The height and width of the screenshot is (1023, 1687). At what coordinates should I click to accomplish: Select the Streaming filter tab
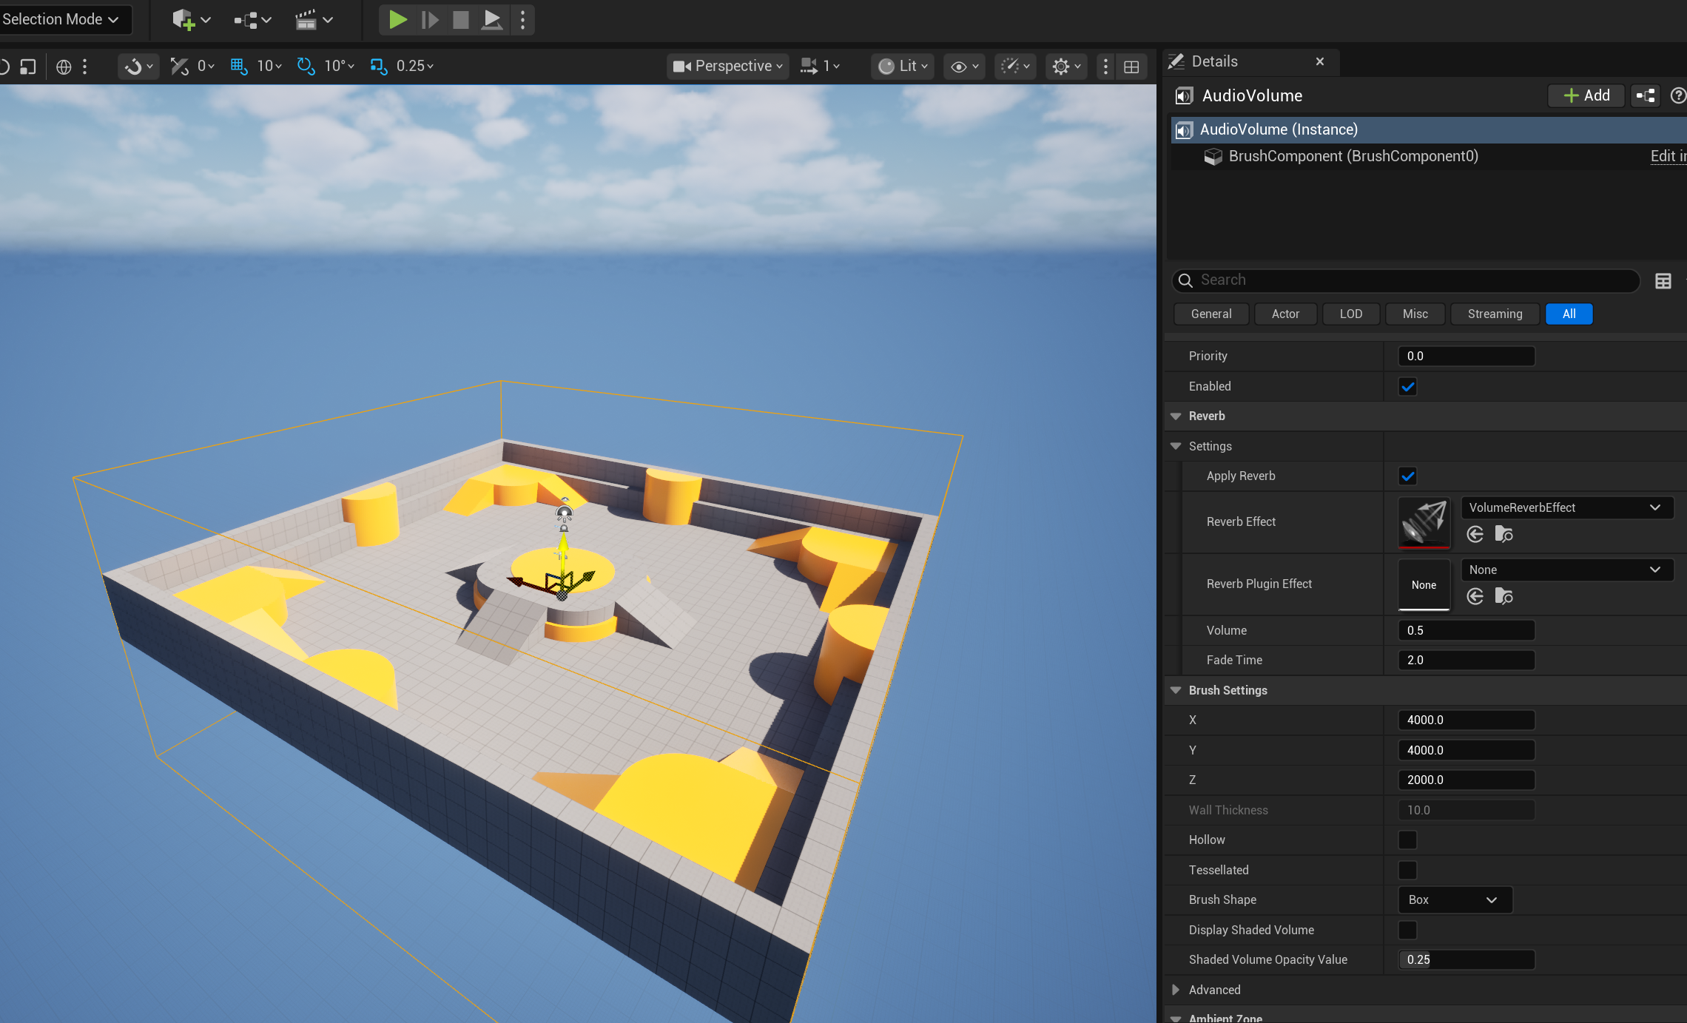[x=1494, y=314]
